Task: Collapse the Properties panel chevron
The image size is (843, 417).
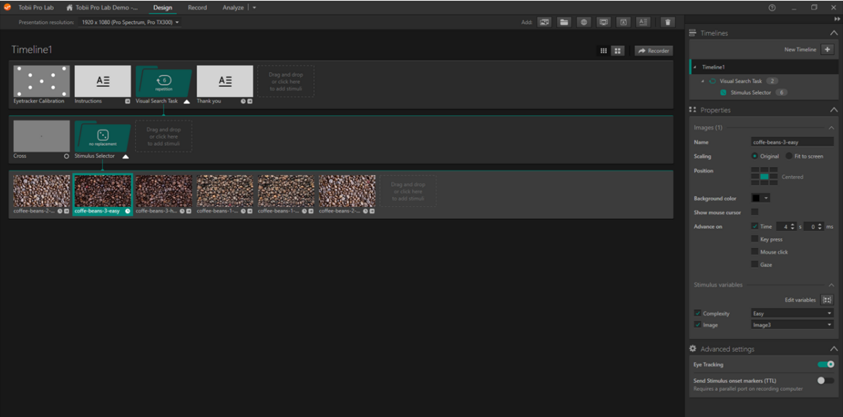Action: [x=833, y=110]
